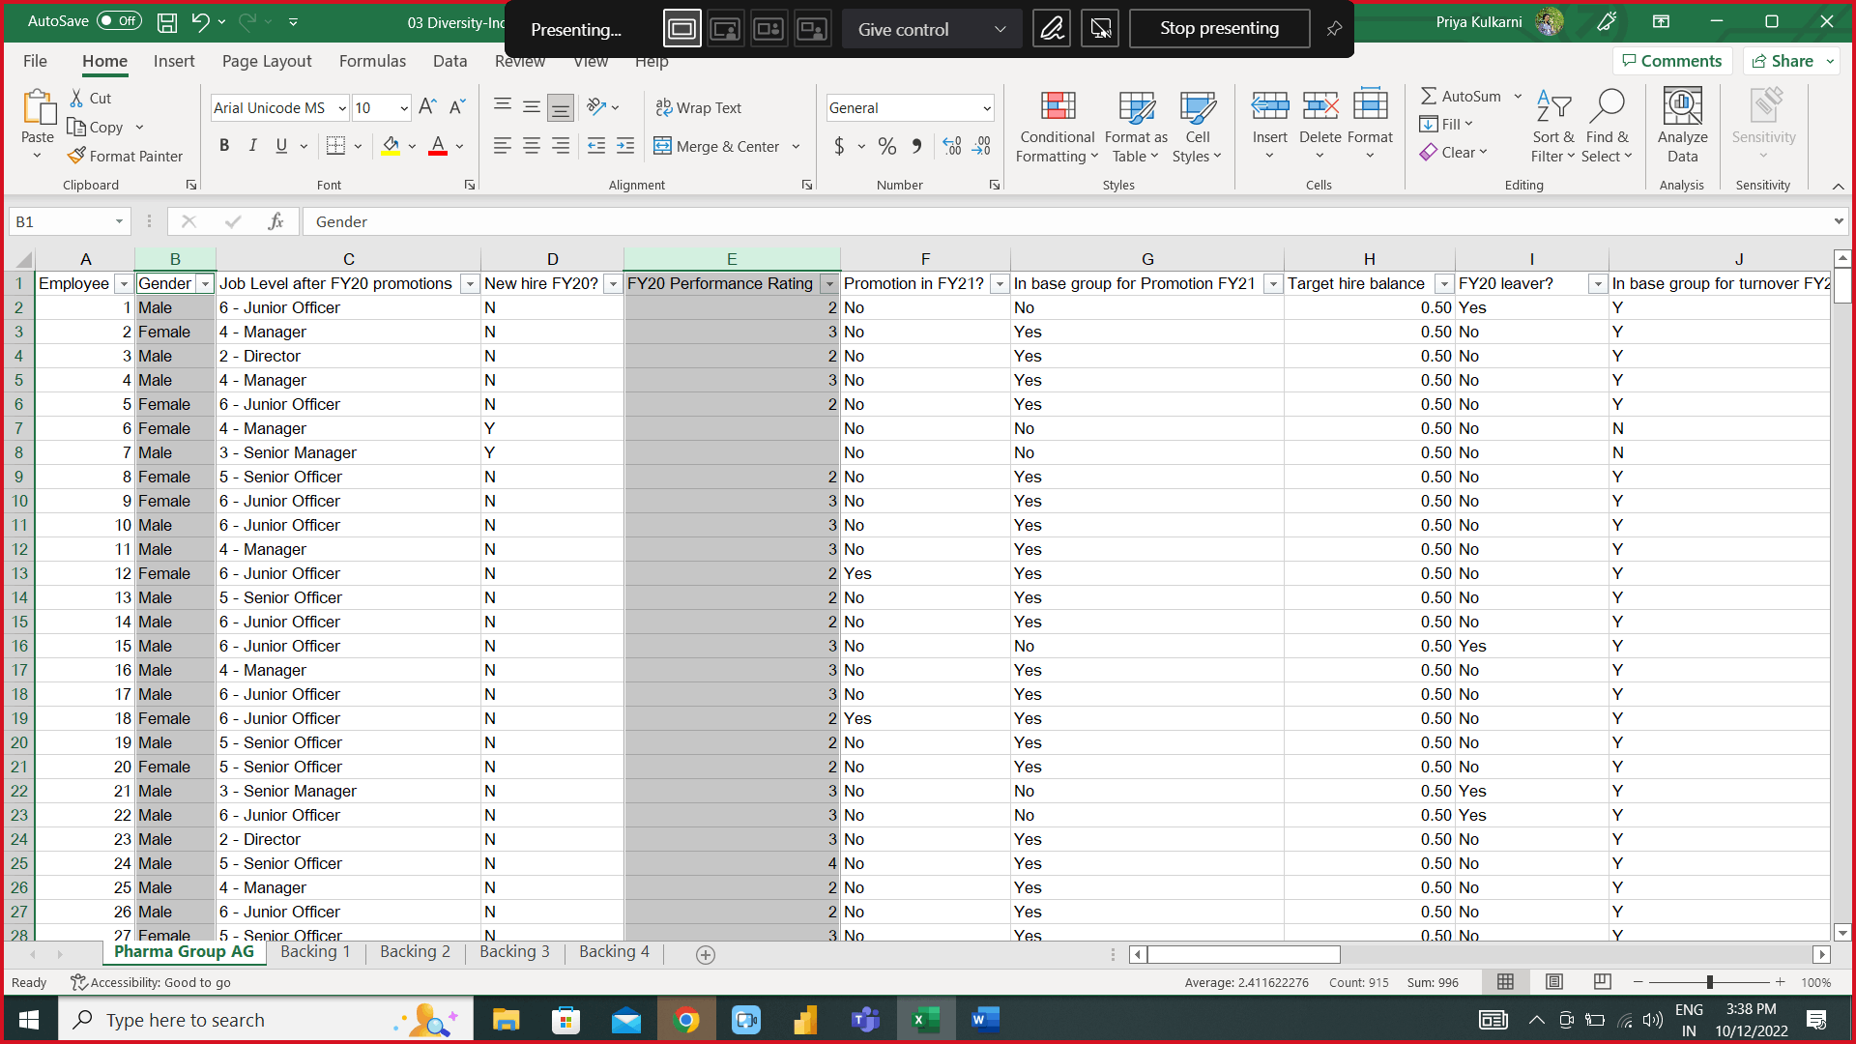Click the Insert Function fx icon
The height and width of the screenshot is (1044, 1856).
[x=275, y=221]
